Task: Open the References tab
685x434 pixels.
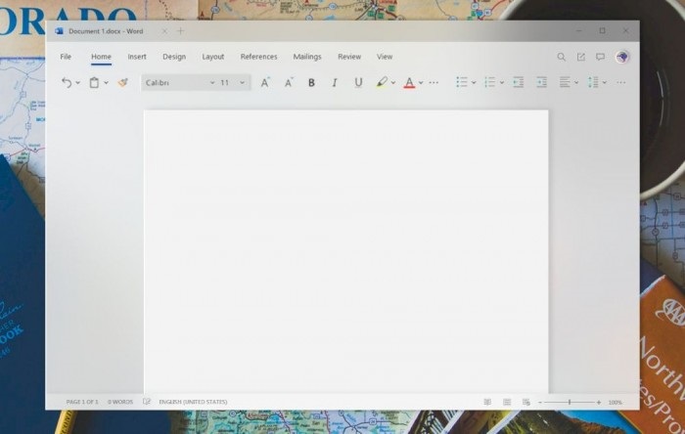Action: (259, 57)
